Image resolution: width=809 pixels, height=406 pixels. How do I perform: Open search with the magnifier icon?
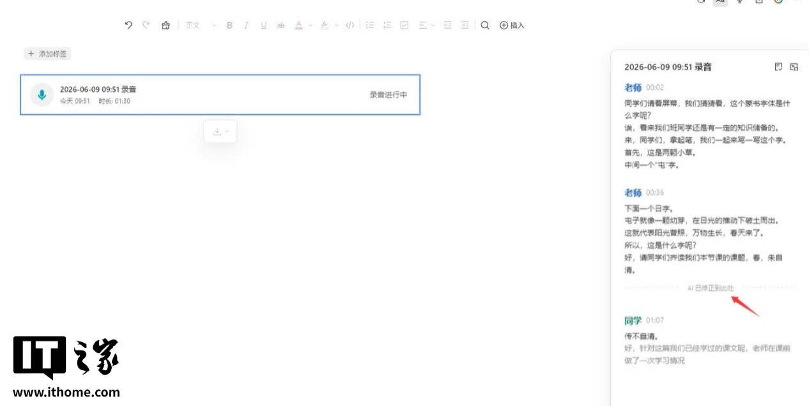pyautogui.click(x=485, y=26)
